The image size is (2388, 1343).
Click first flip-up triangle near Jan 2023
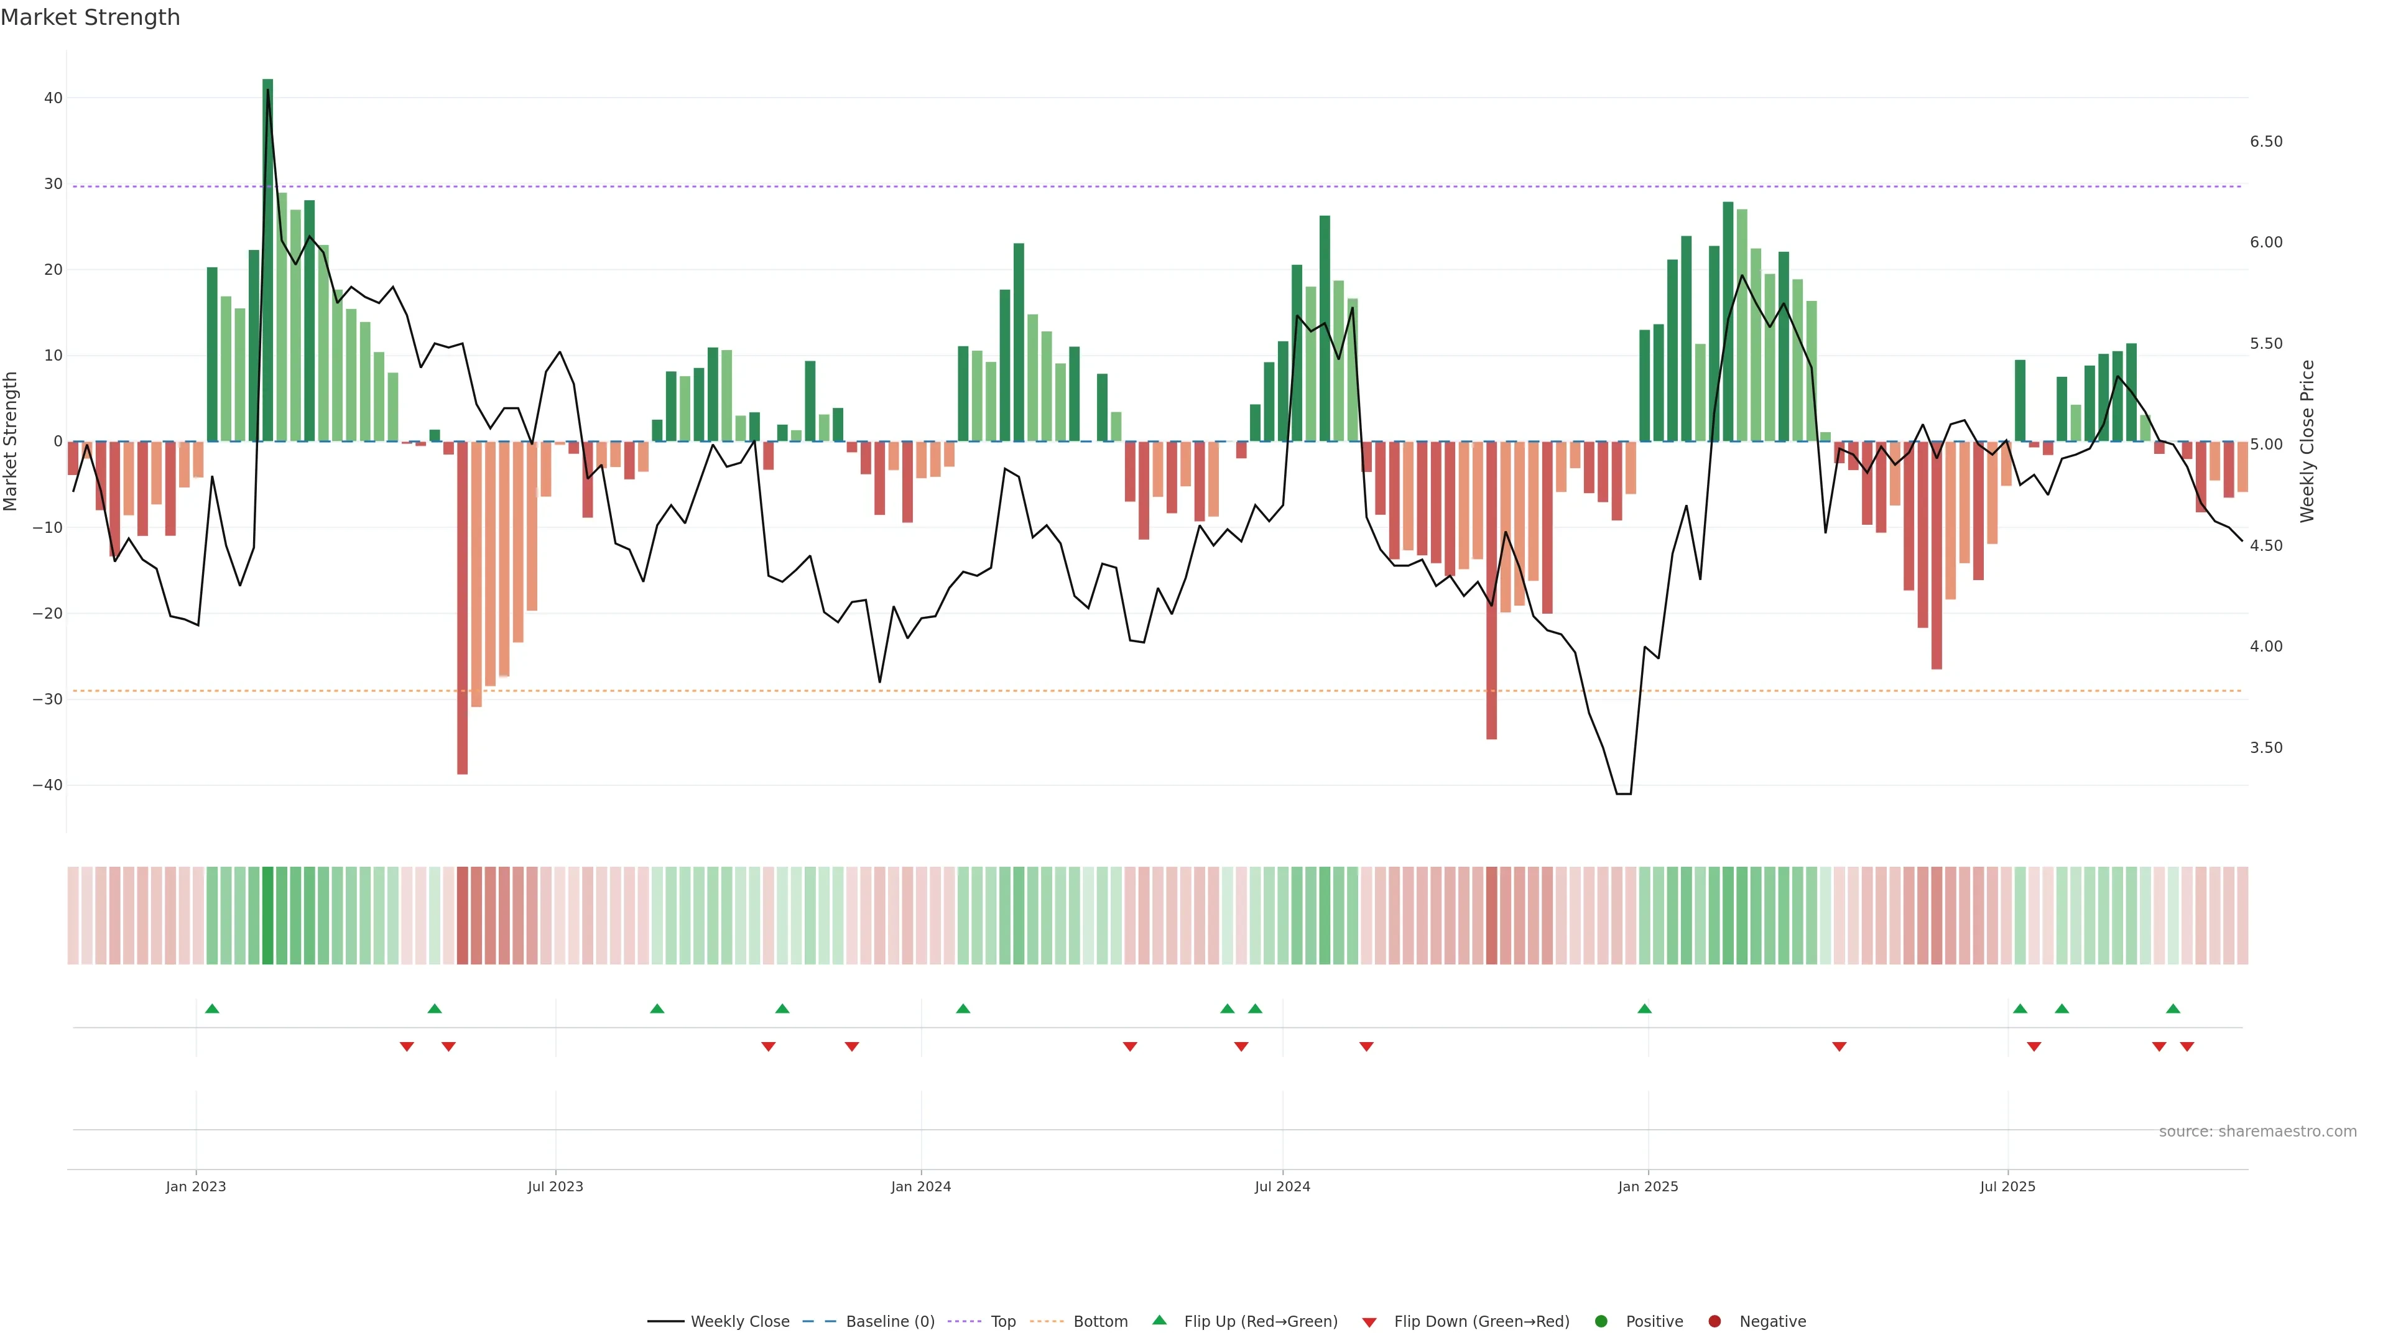point(212,1008)
